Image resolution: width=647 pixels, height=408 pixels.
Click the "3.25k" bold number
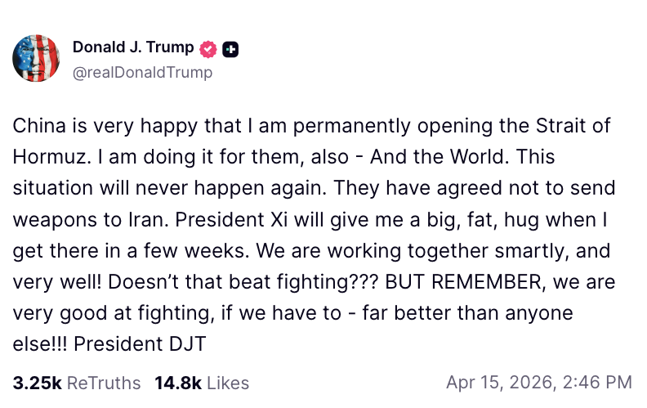click(x=37, y=383)
